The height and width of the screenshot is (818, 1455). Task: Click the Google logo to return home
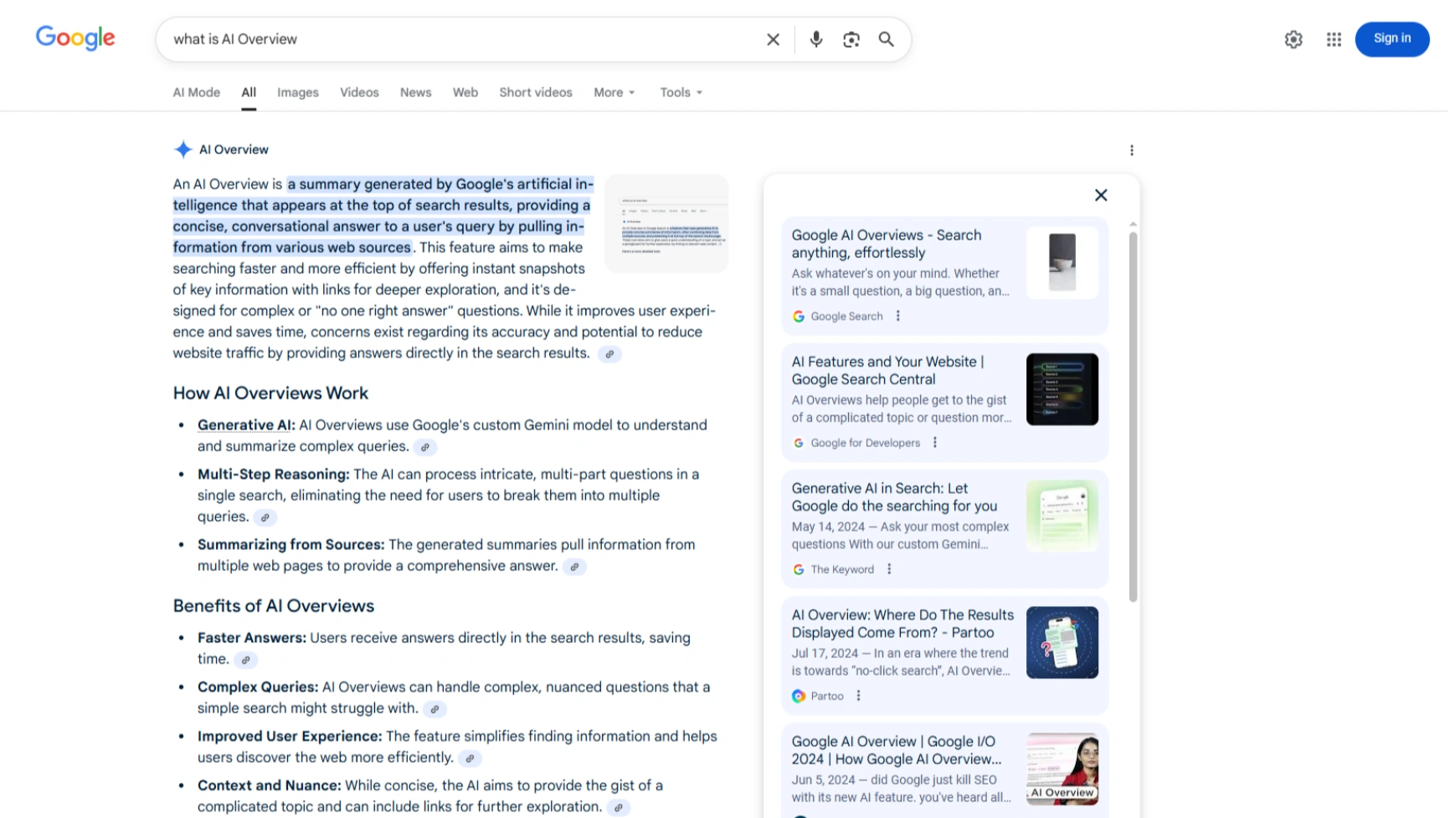click(x=75, y=38)
